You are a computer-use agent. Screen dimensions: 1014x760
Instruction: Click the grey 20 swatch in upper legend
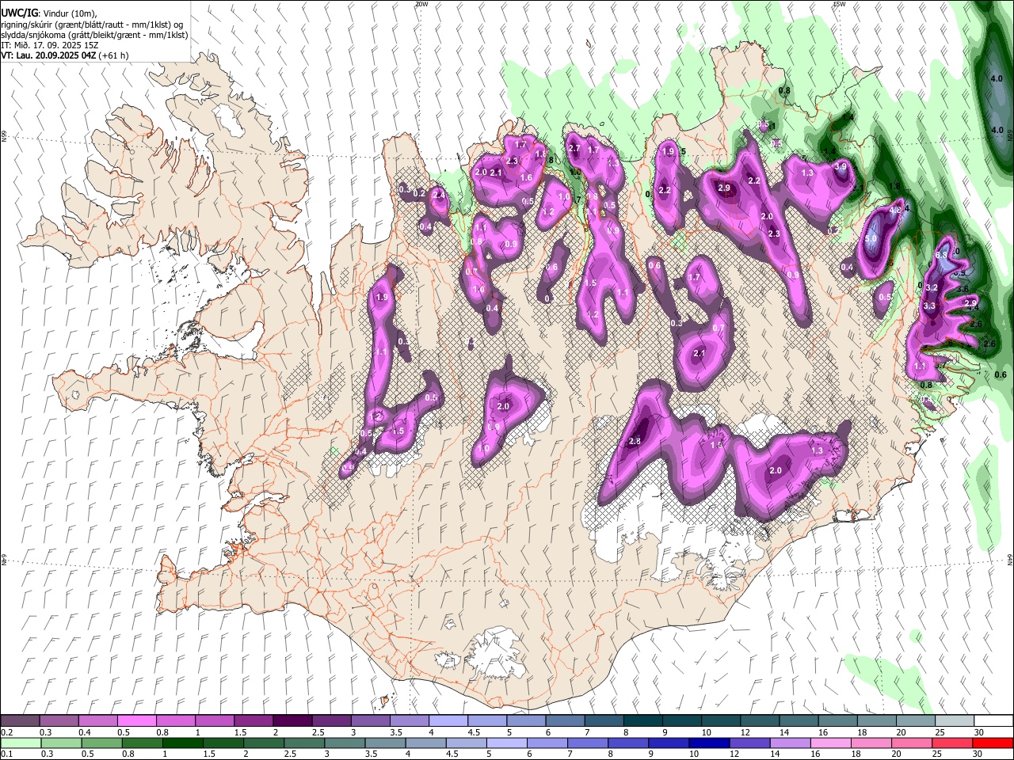tap(915, 720)
